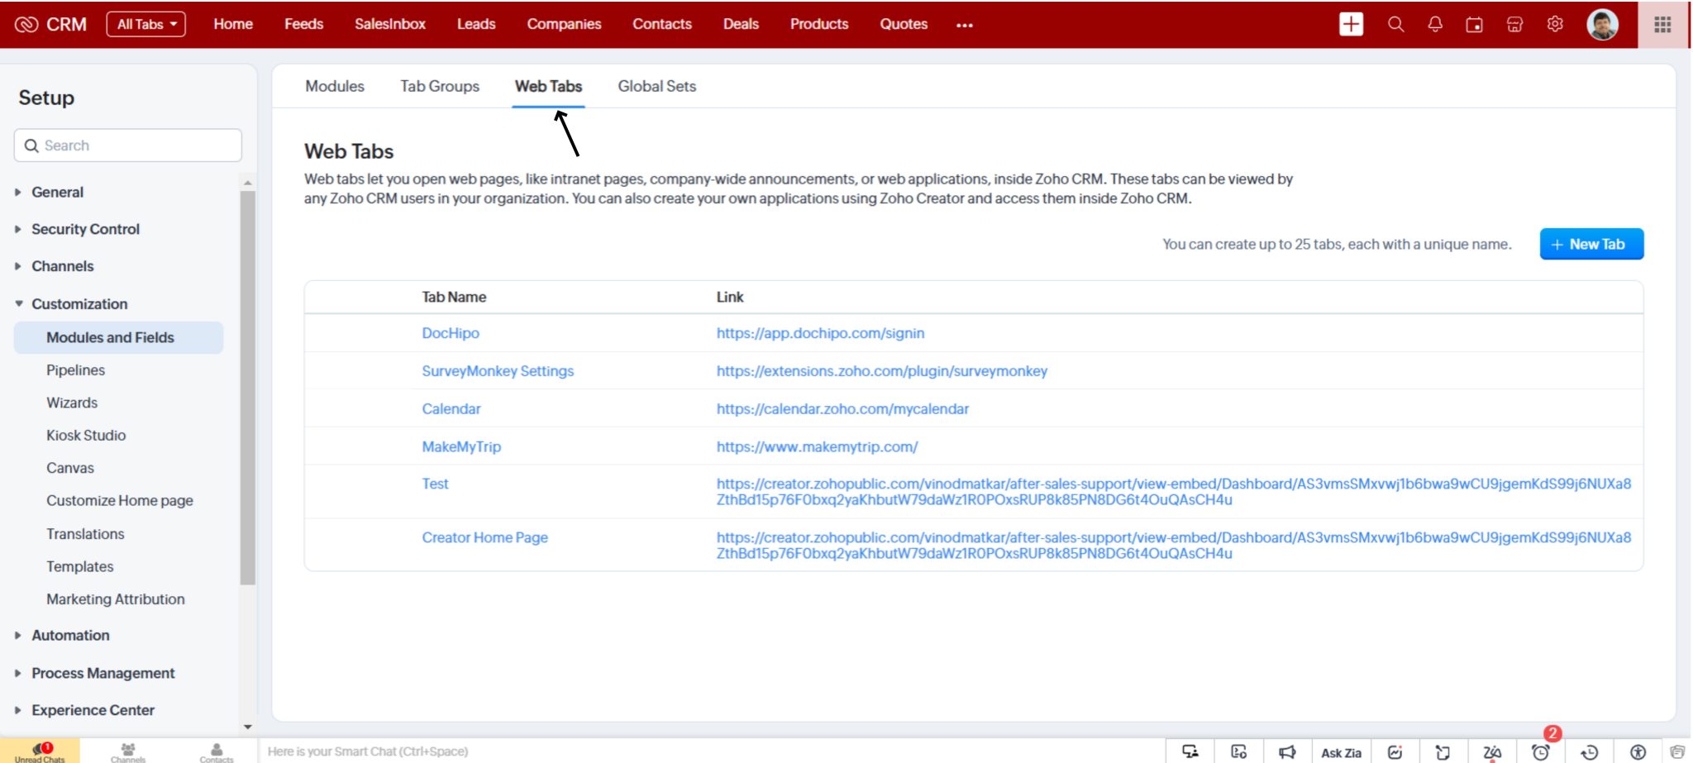Open the Leads module
Viewport: 1693px width, 763px height.
[x=476, y=24]
